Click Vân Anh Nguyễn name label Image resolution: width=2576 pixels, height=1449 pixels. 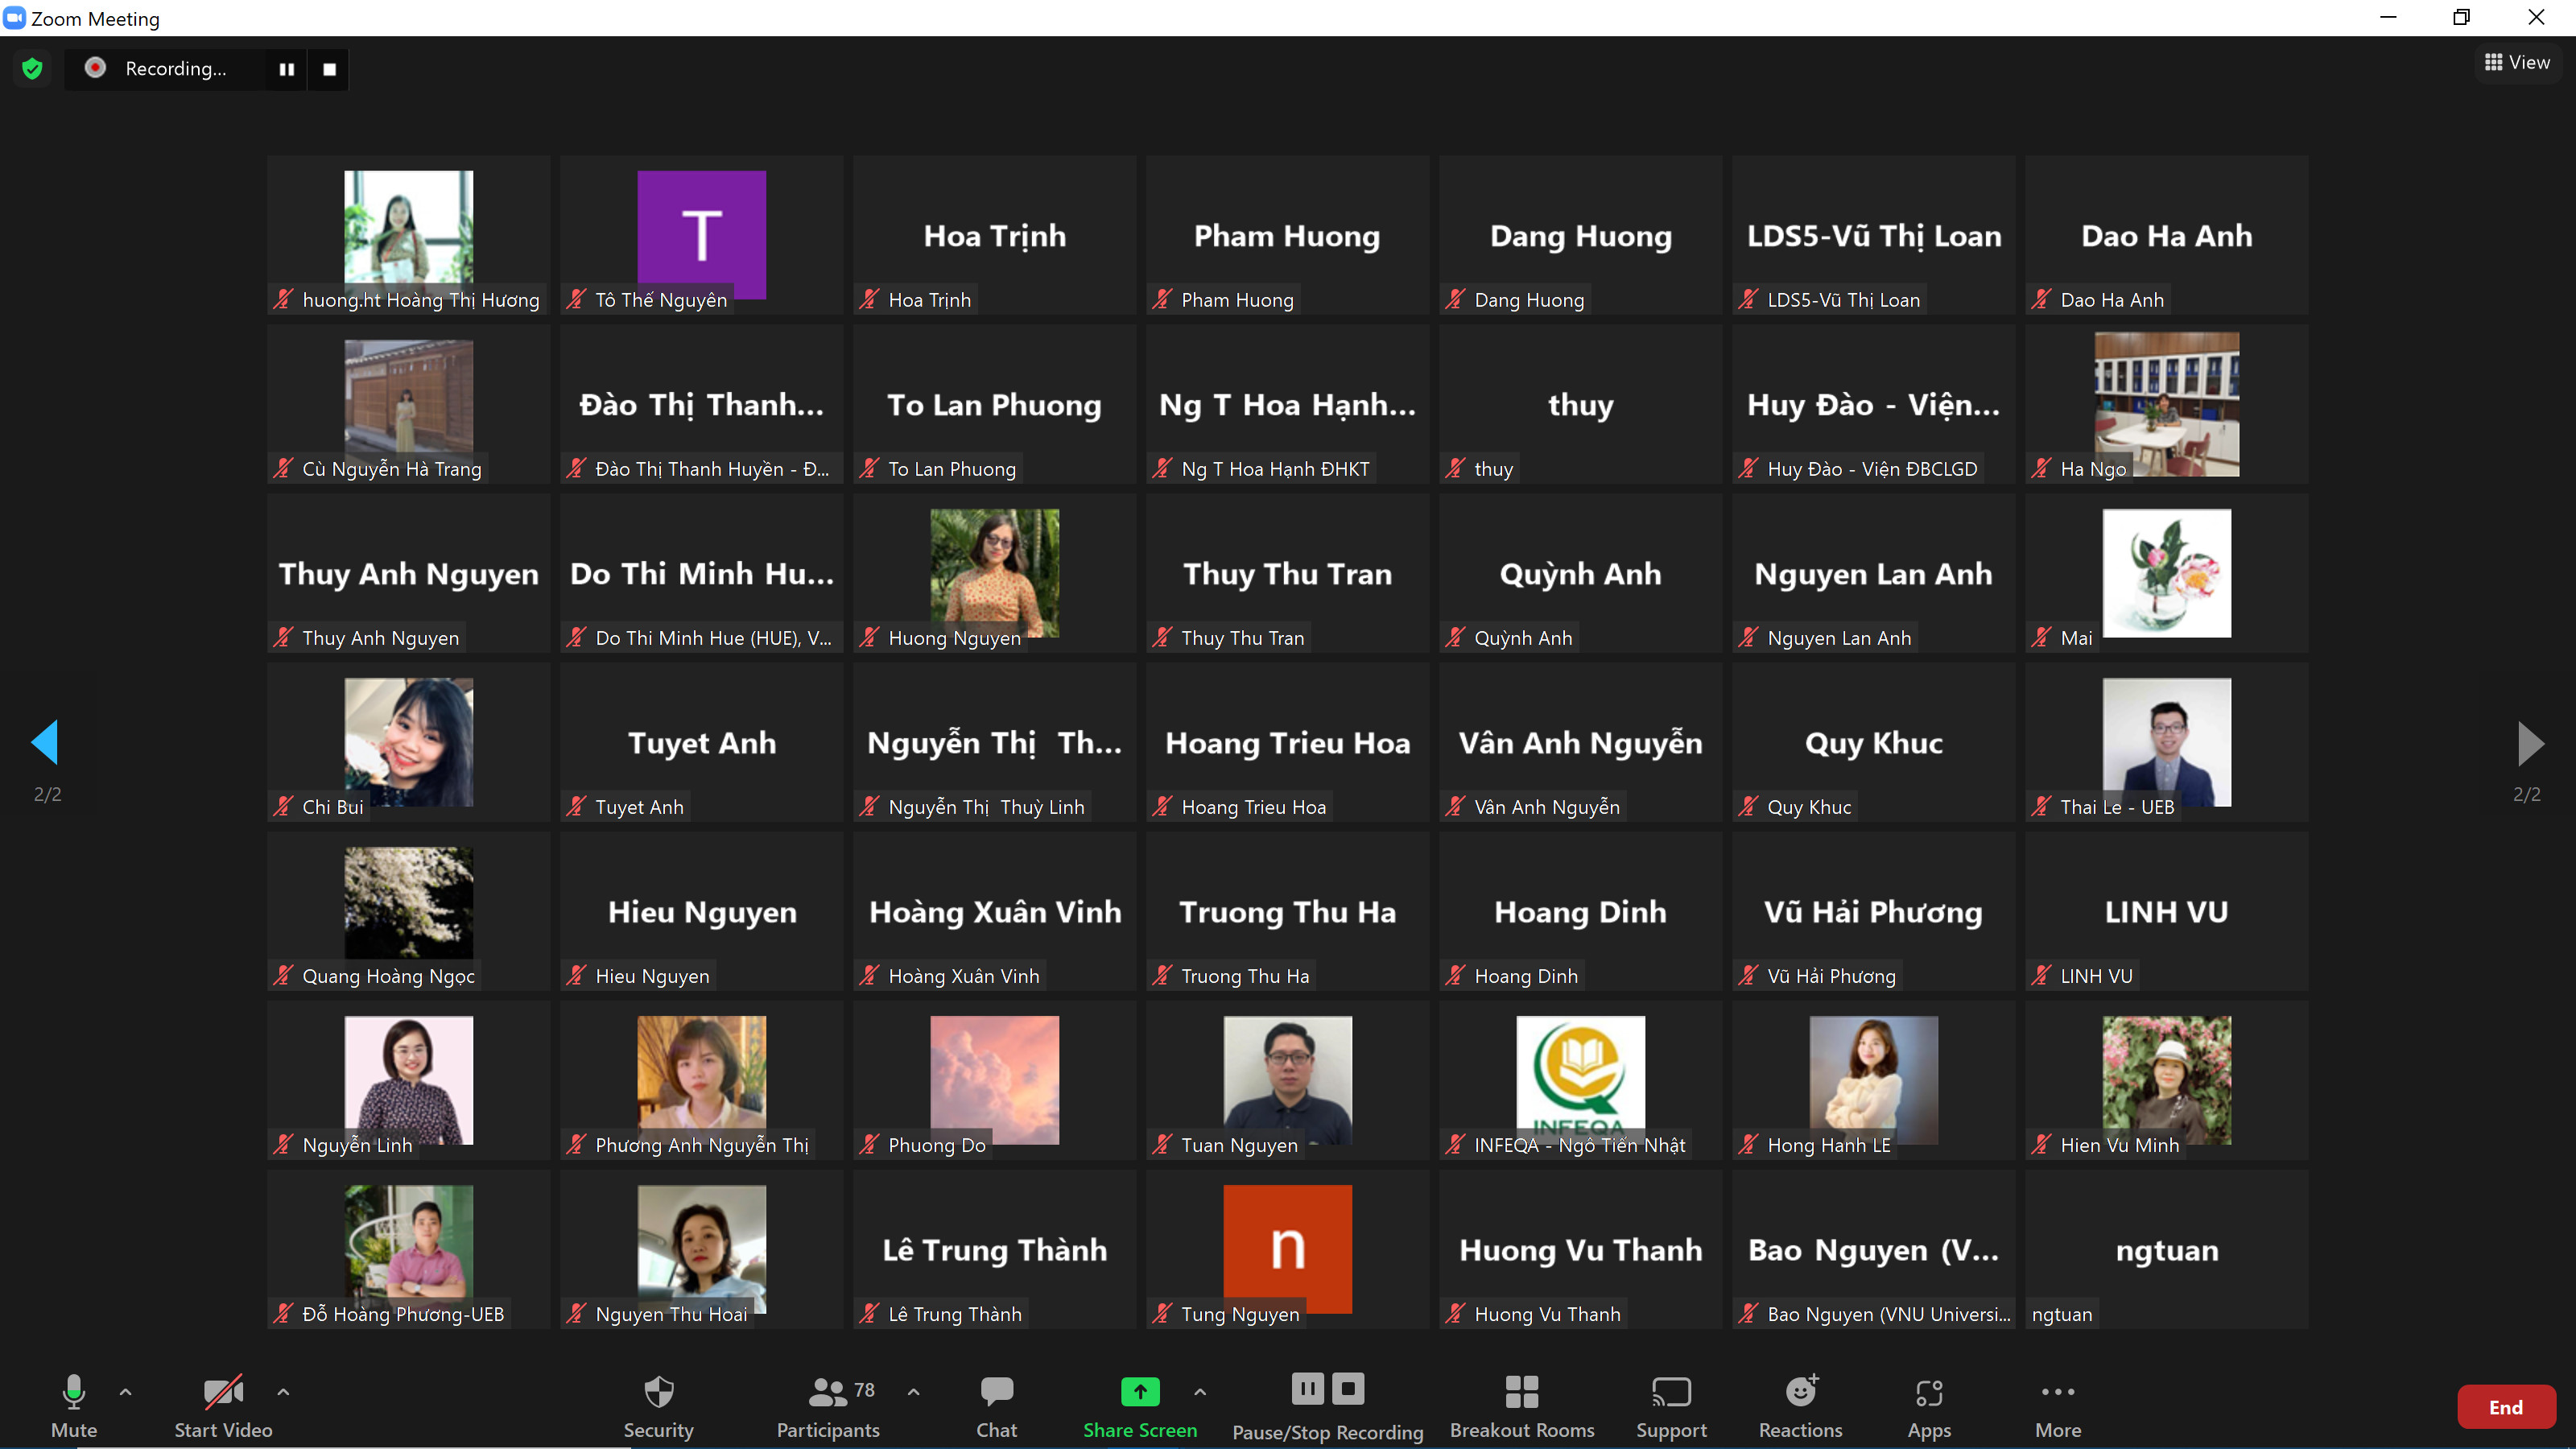1547,807
